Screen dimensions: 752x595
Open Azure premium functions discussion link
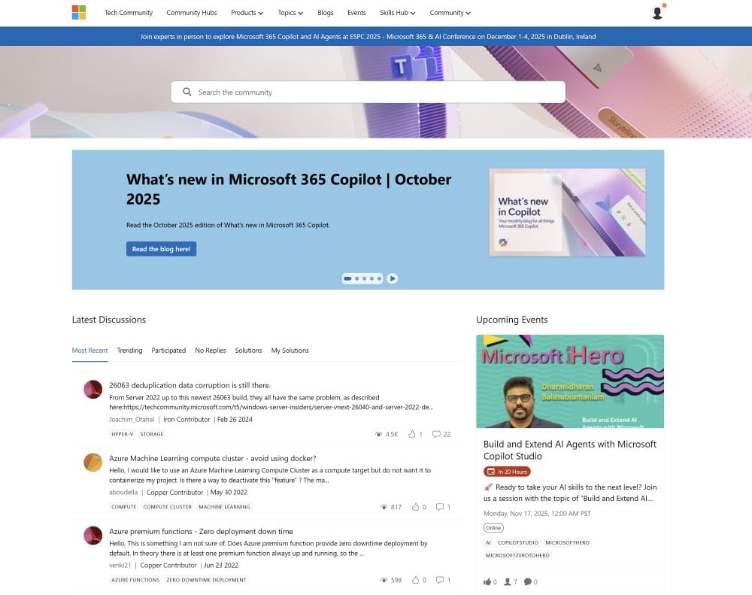(201, 531)
